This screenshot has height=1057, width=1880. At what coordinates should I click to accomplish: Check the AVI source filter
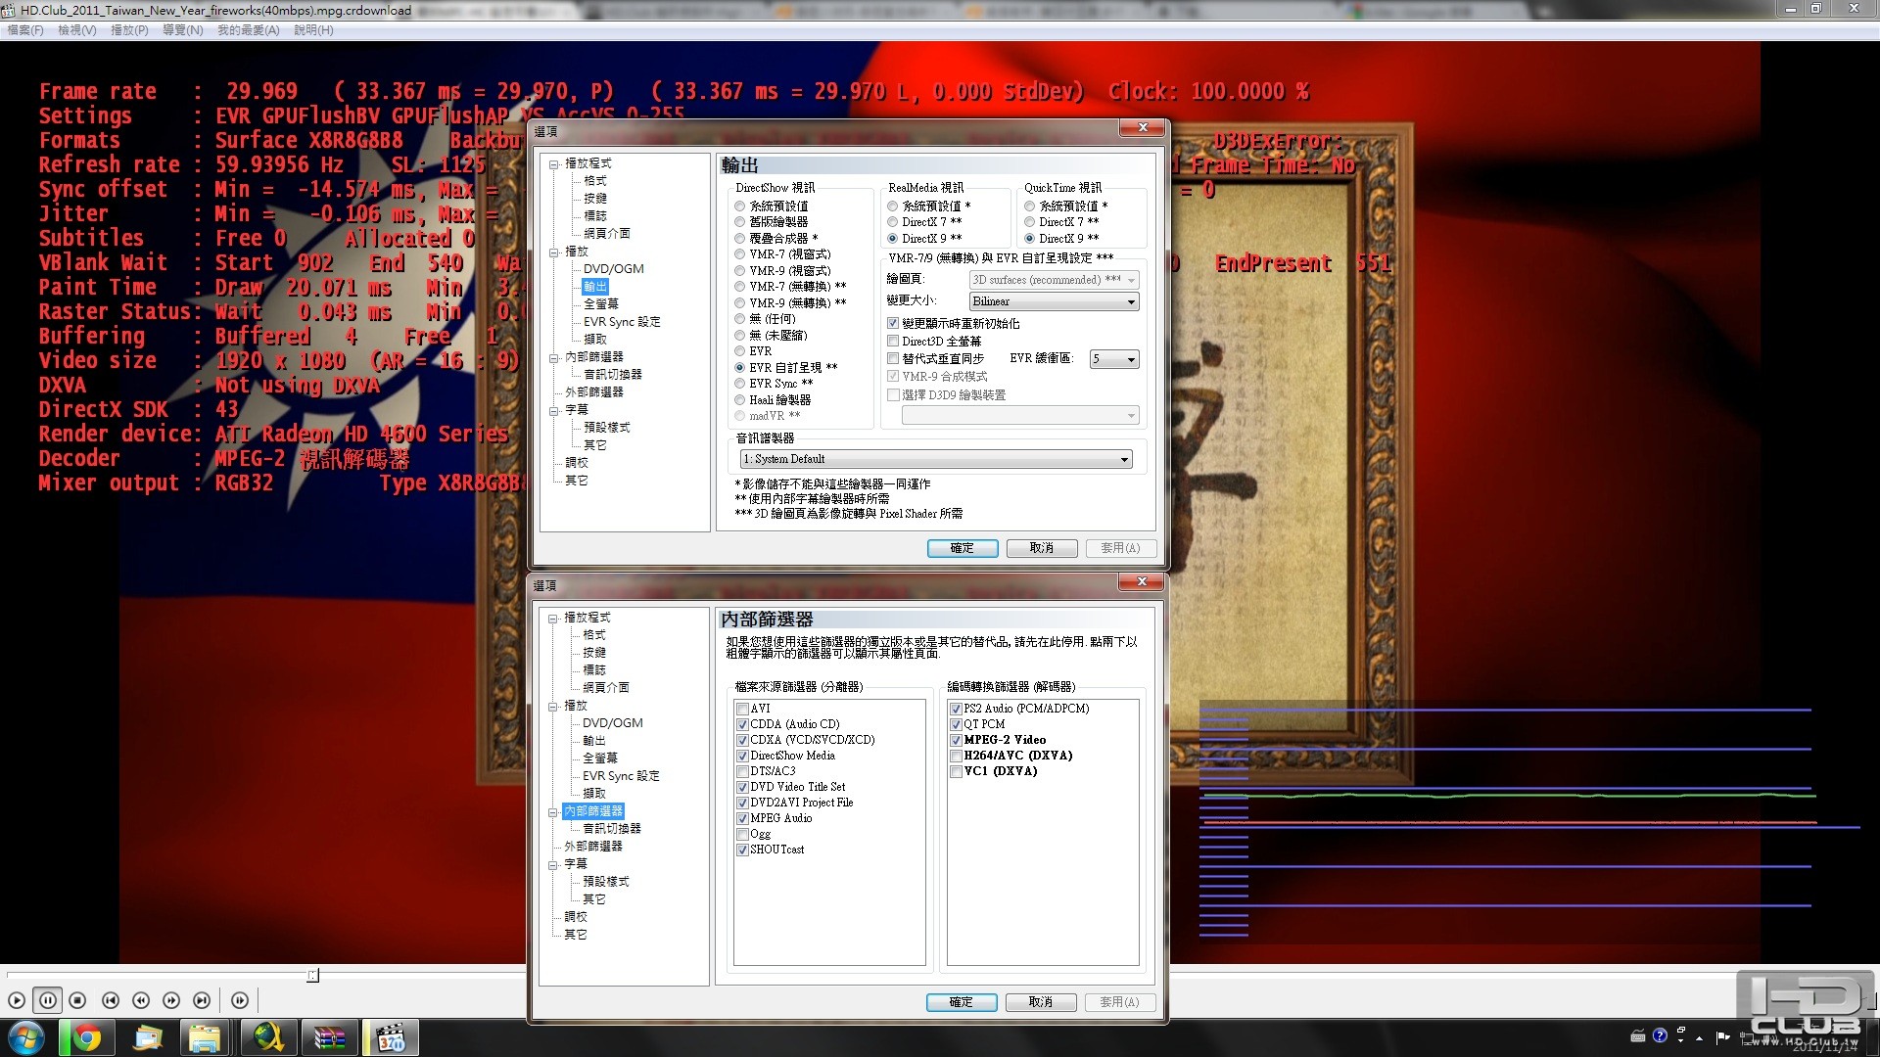click(743, 709)
